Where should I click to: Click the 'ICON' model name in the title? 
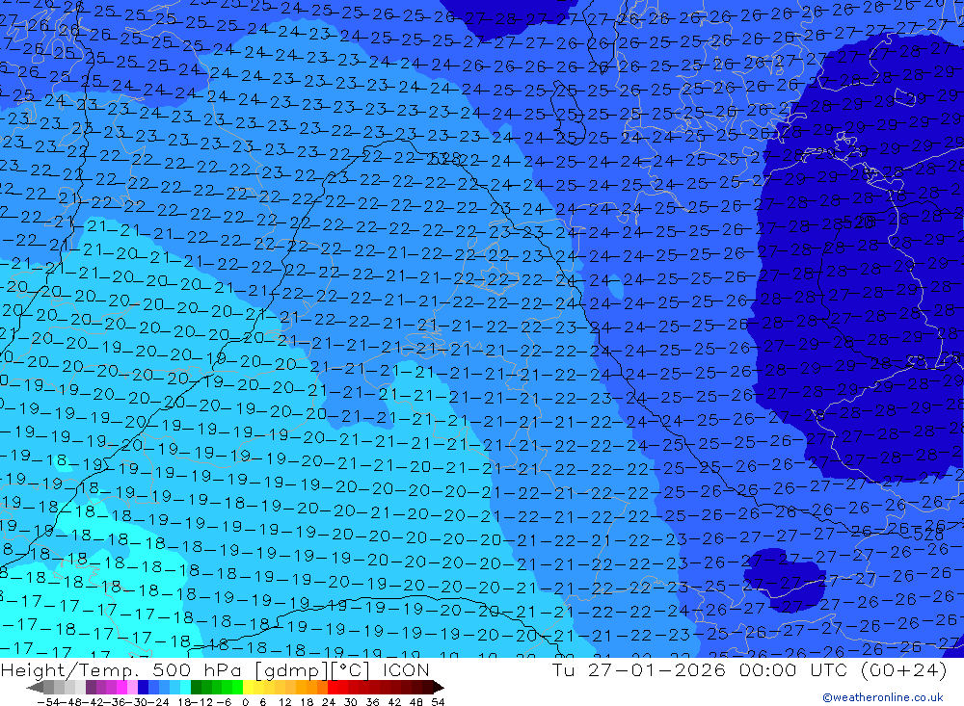pyautogui.click(x=406, y=669)
